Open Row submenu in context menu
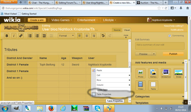The image size is (191, 112). pos(111,80)
